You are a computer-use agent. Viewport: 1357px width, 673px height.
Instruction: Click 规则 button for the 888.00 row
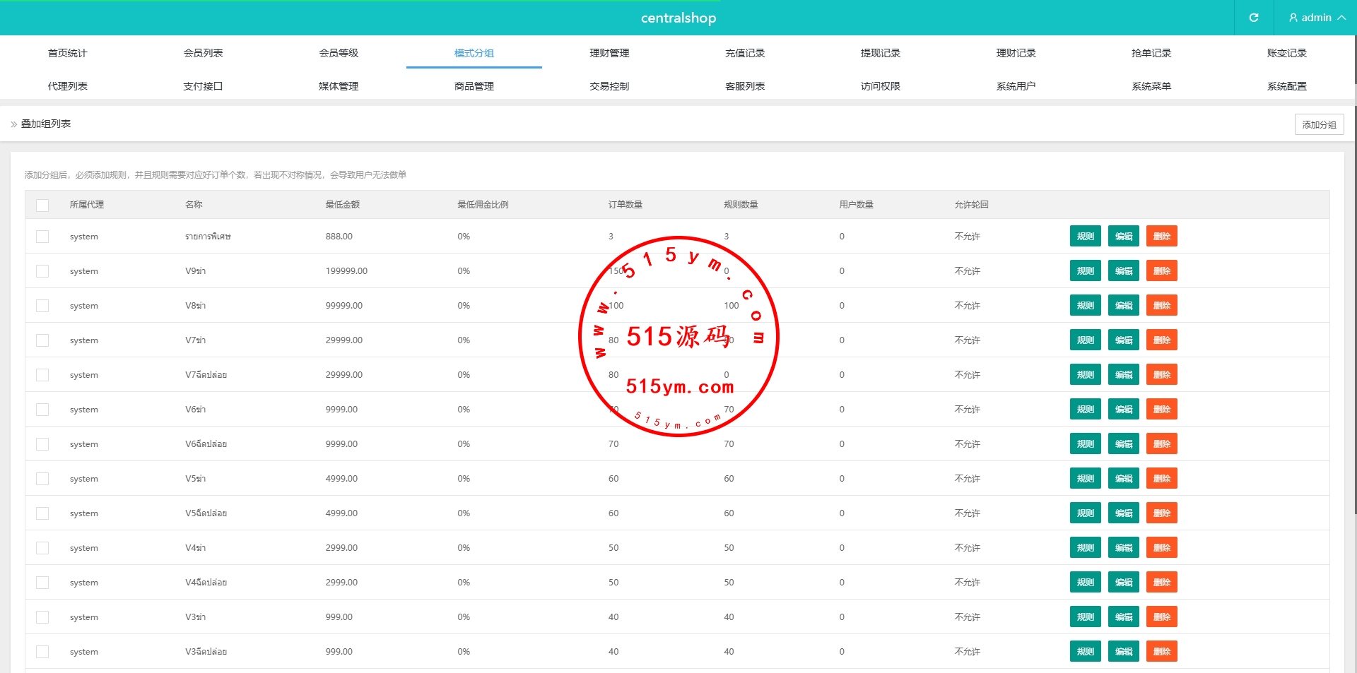point(1085,237)
